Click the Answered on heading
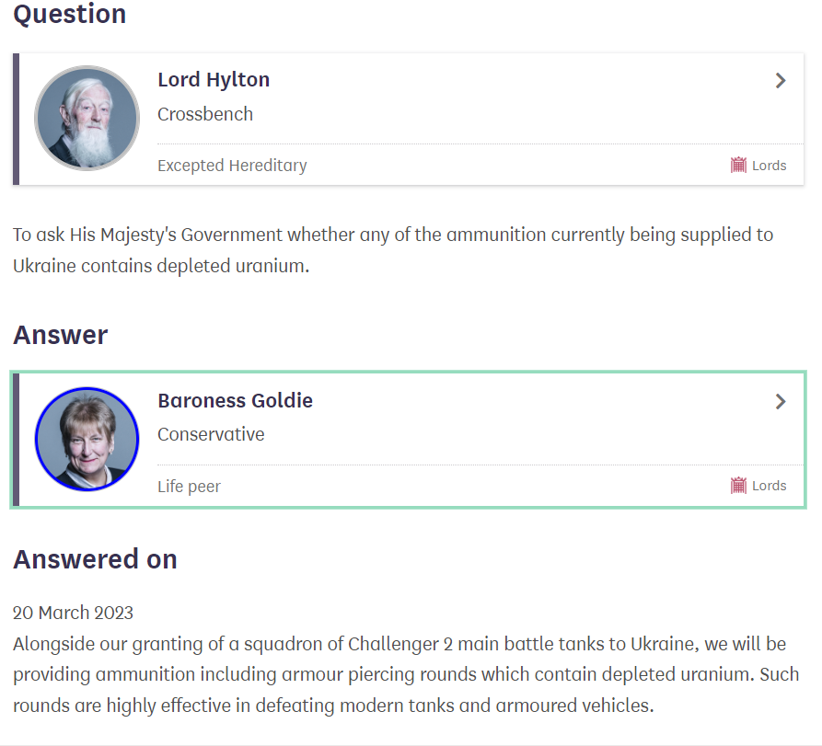 coord(95,559)
